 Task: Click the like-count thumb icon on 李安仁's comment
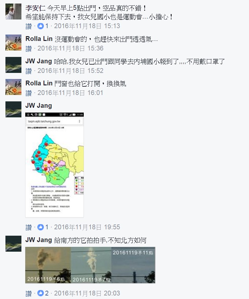coord(40,26)
